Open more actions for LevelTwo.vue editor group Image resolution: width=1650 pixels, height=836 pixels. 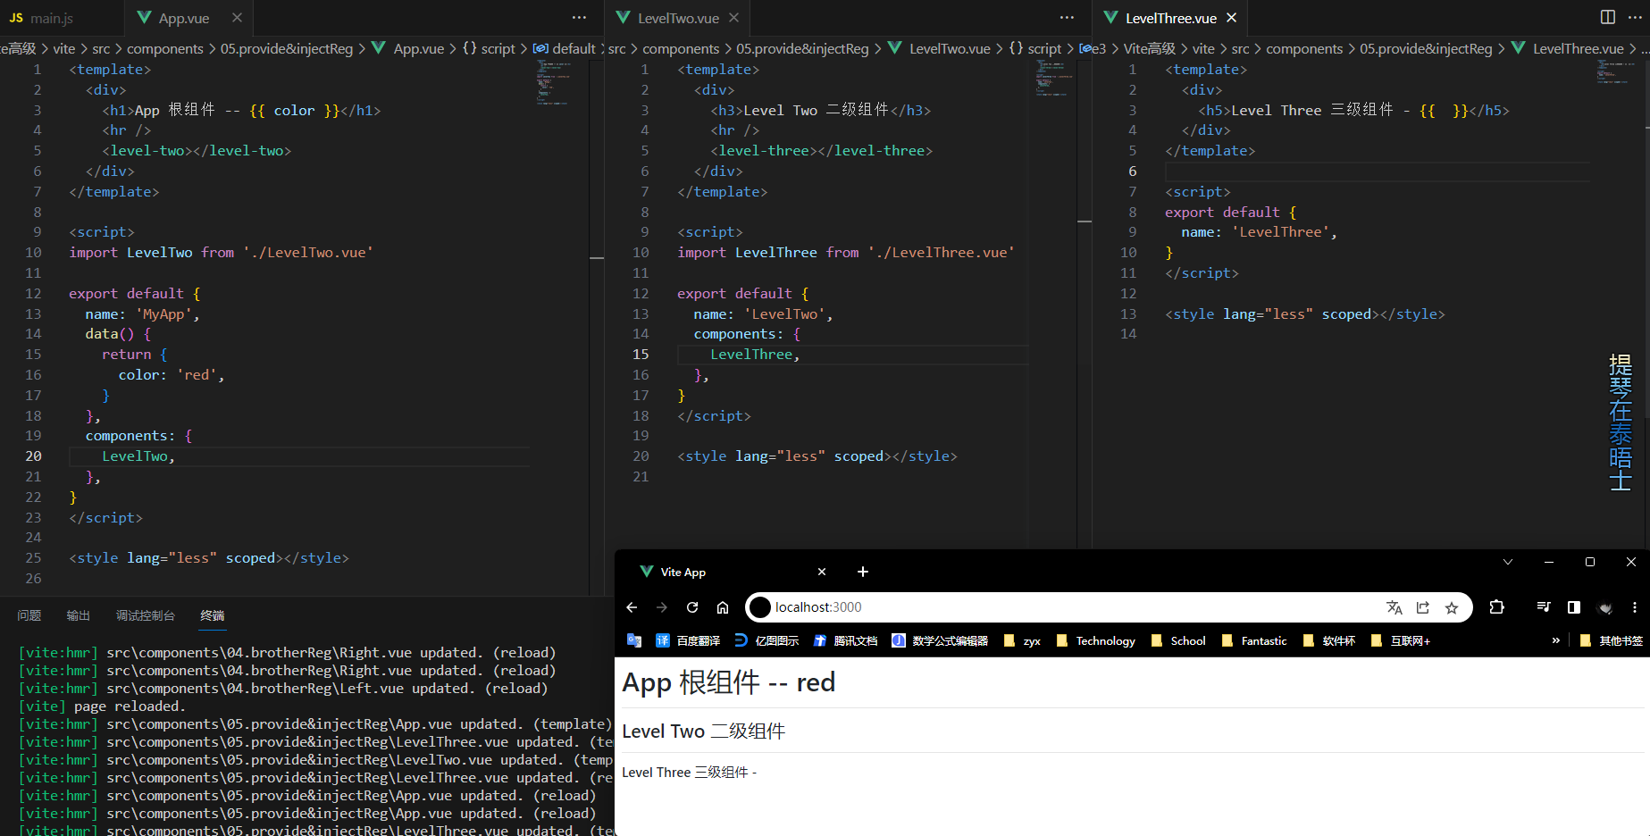point(1067,18)
